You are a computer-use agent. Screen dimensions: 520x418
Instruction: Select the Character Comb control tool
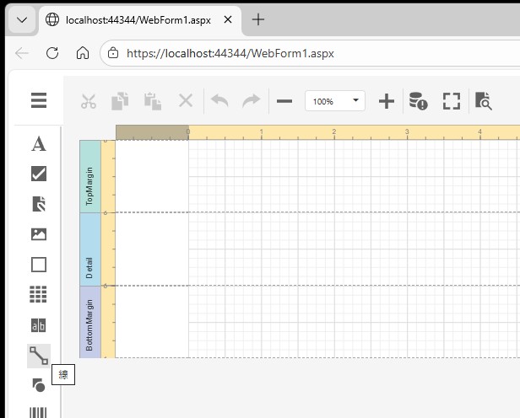(39, 325)
